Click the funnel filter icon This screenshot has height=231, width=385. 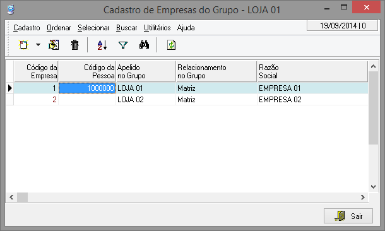coord(123,45)
